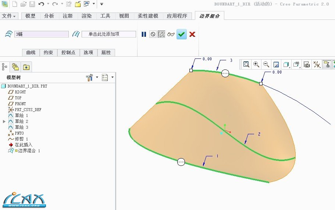
Task: Switch to the 分析 ribbon tab
Action: point(49,16)
